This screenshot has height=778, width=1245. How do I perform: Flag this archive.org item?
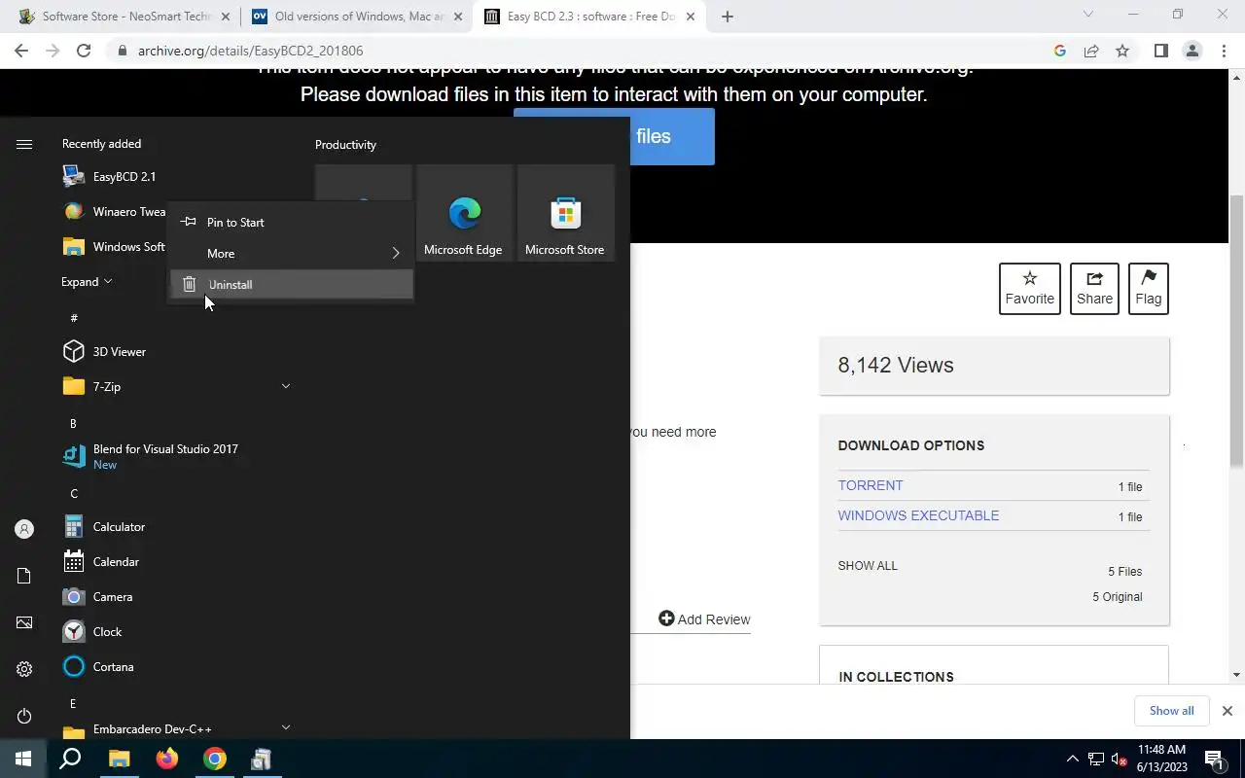1149,289
